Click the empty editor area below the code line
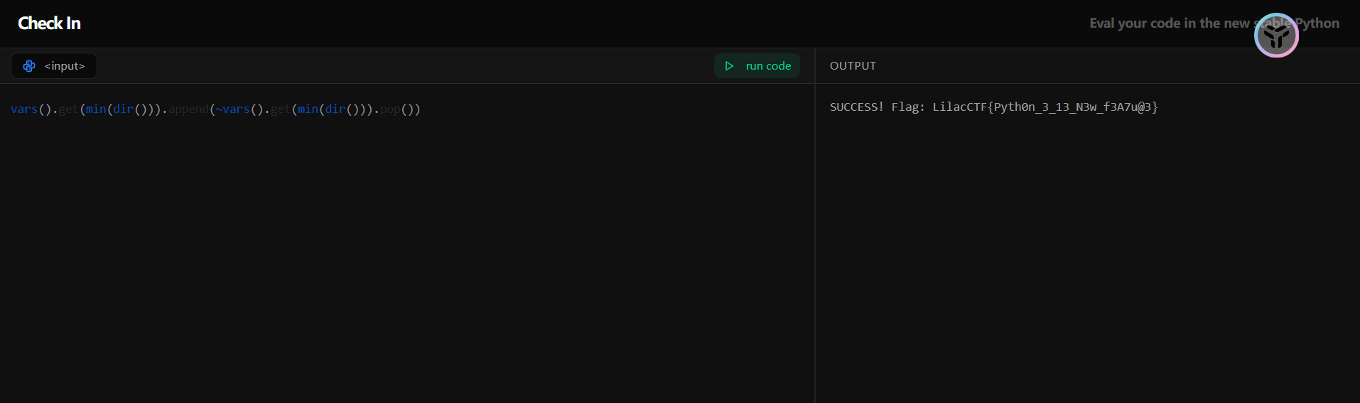Viewport: 1360px width, 403px height. (405, 256)
